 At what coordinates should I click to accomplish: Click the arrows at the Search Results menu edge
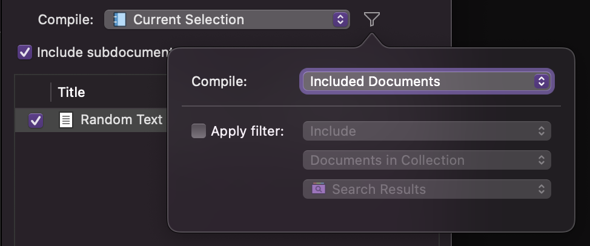click(x=542, y=189)
